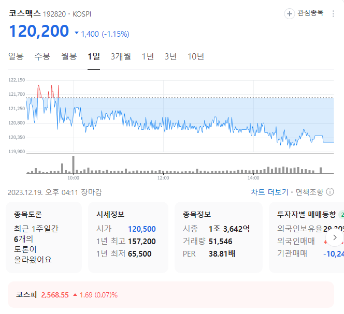Open the 종목정보 card heading
The image size is (344, 314).
[x=197, y=214]
